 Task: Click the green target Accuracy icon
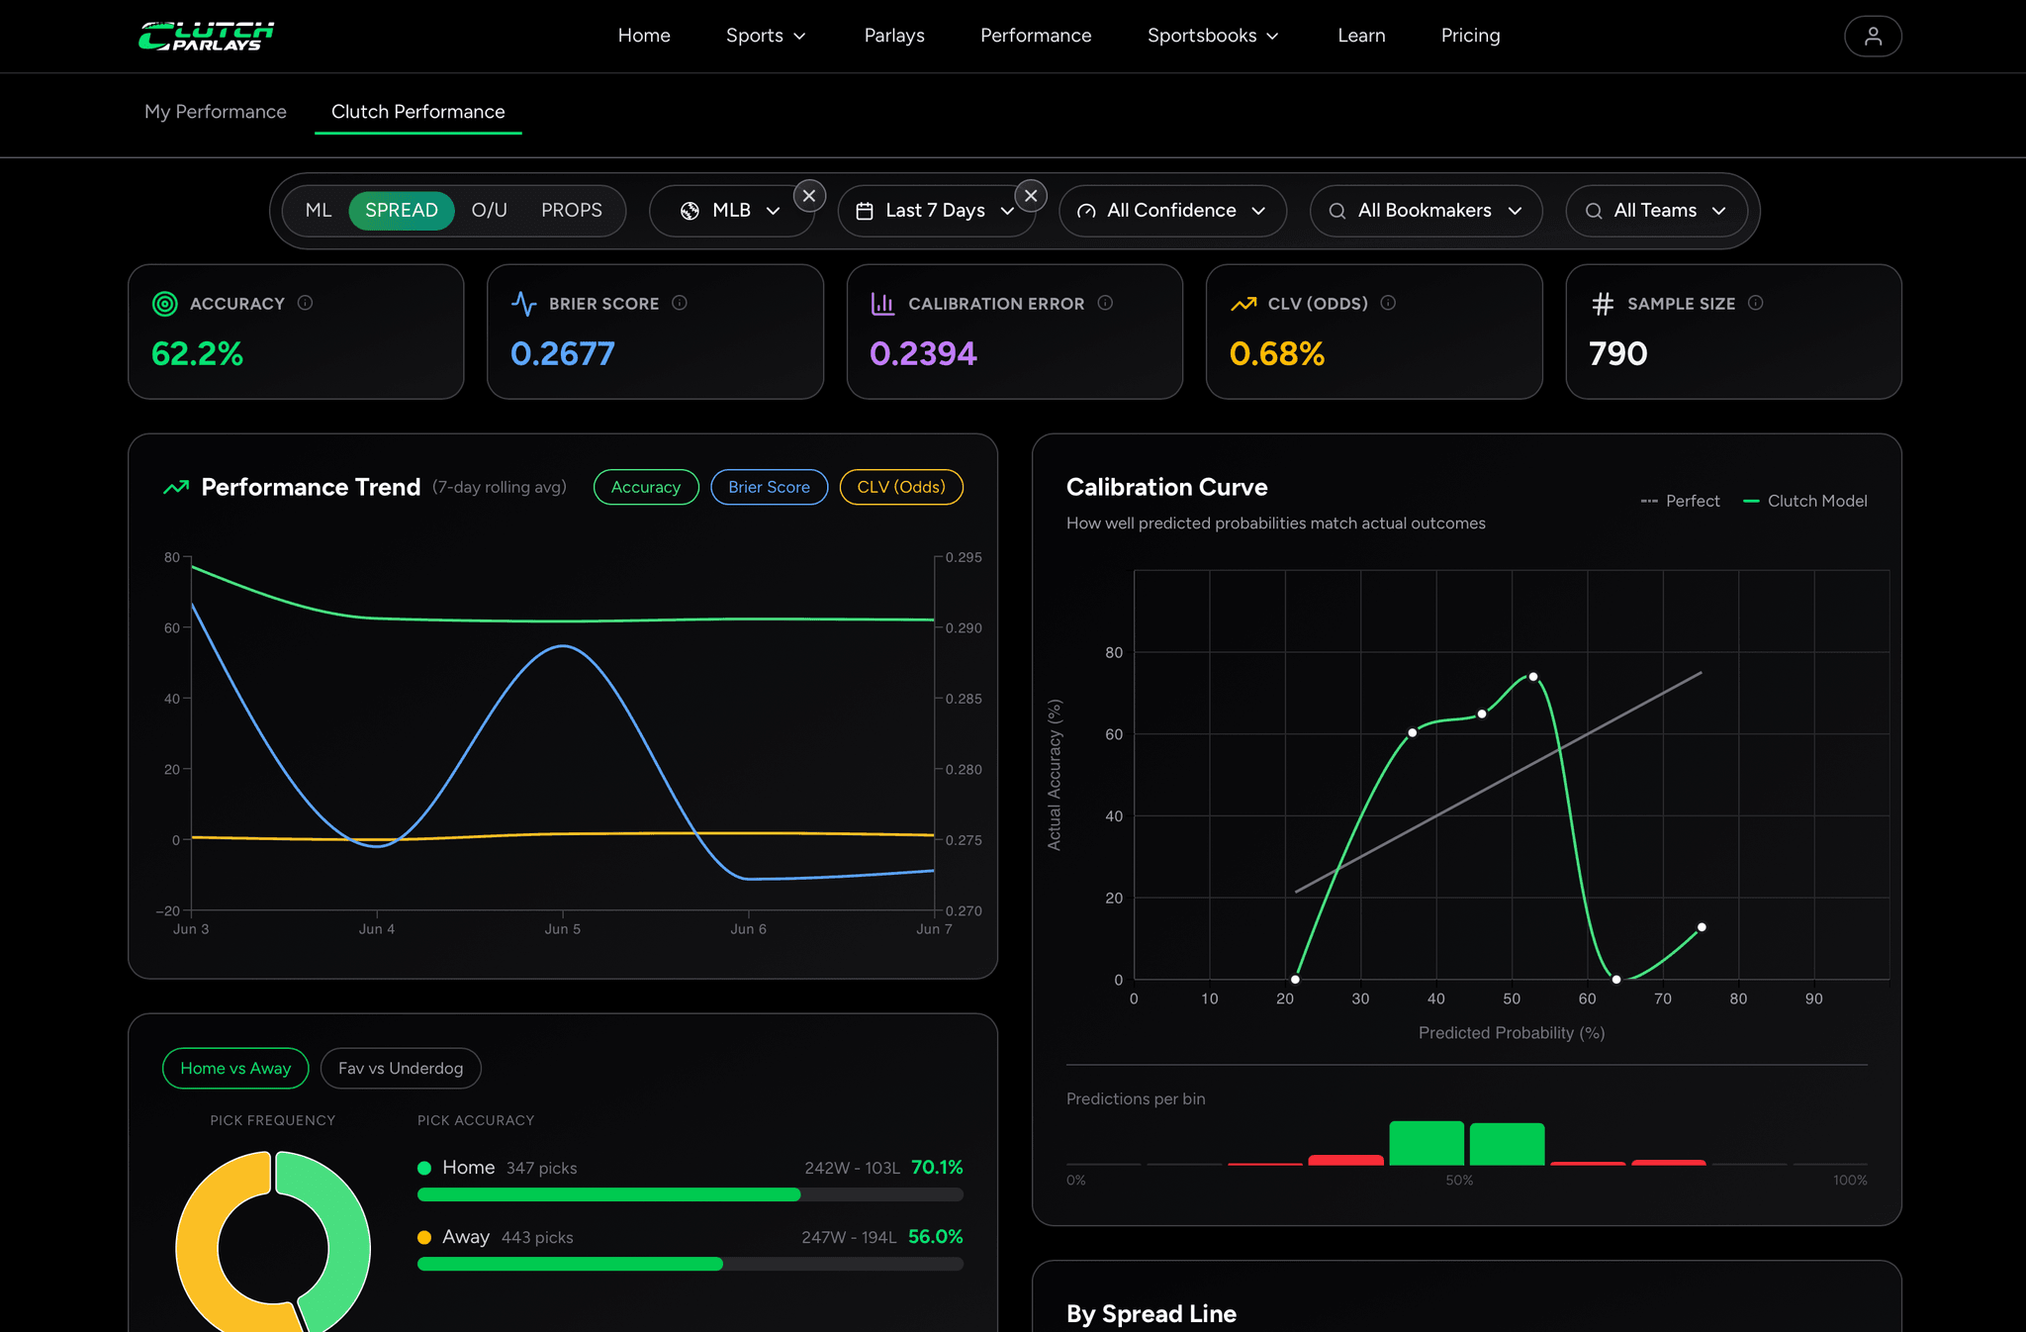pos(165,304)
